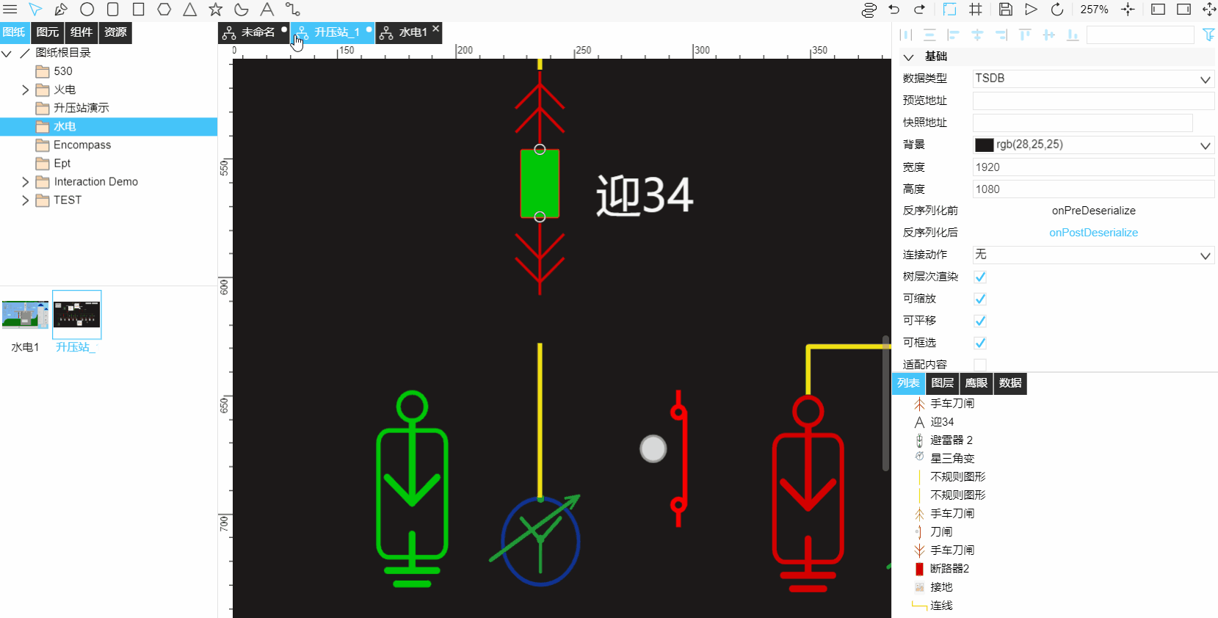Click the onPostDeserialize link

[1093, 233]
